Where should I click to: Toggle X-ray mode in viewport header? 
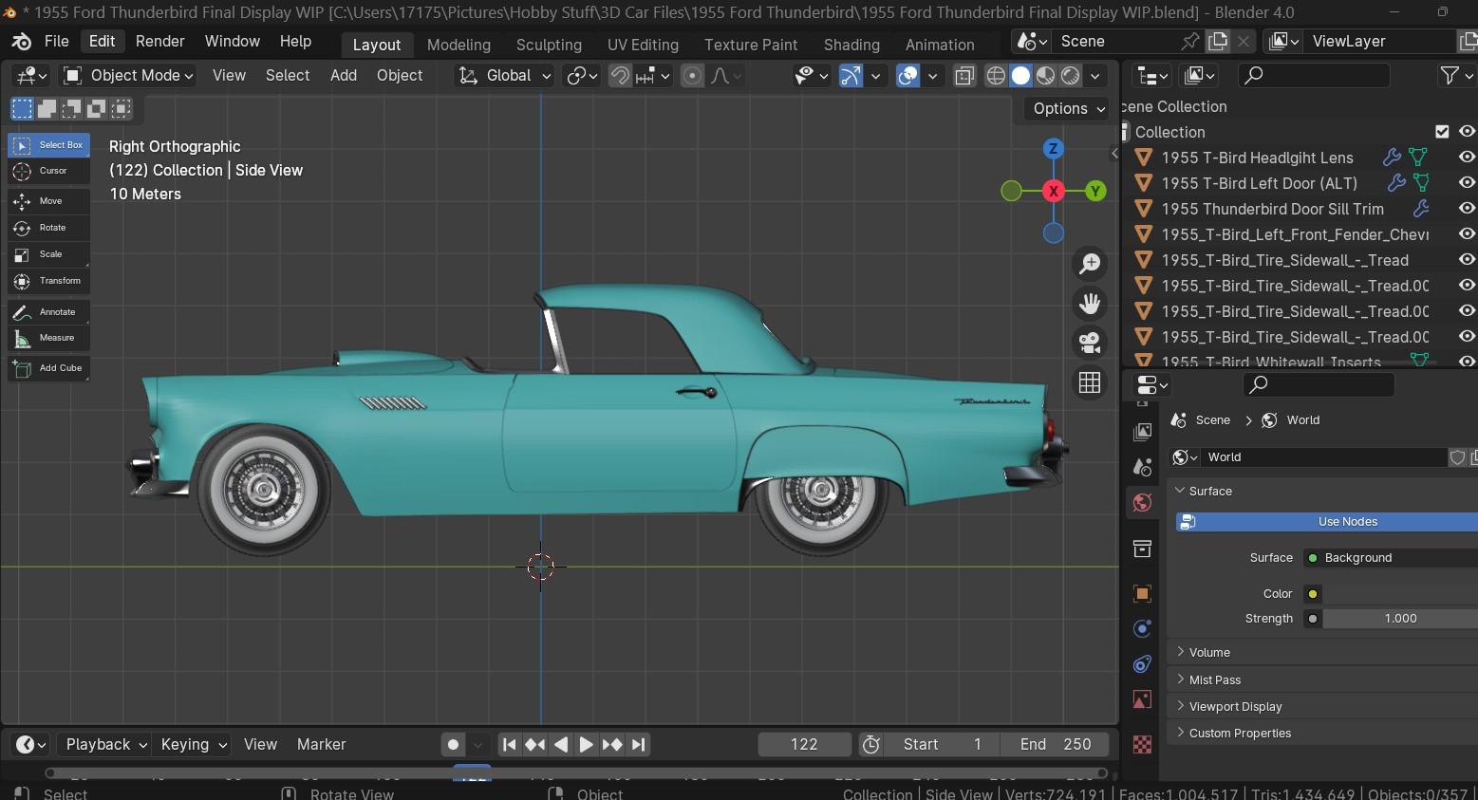pyautogui.click(x=964, y=76)
